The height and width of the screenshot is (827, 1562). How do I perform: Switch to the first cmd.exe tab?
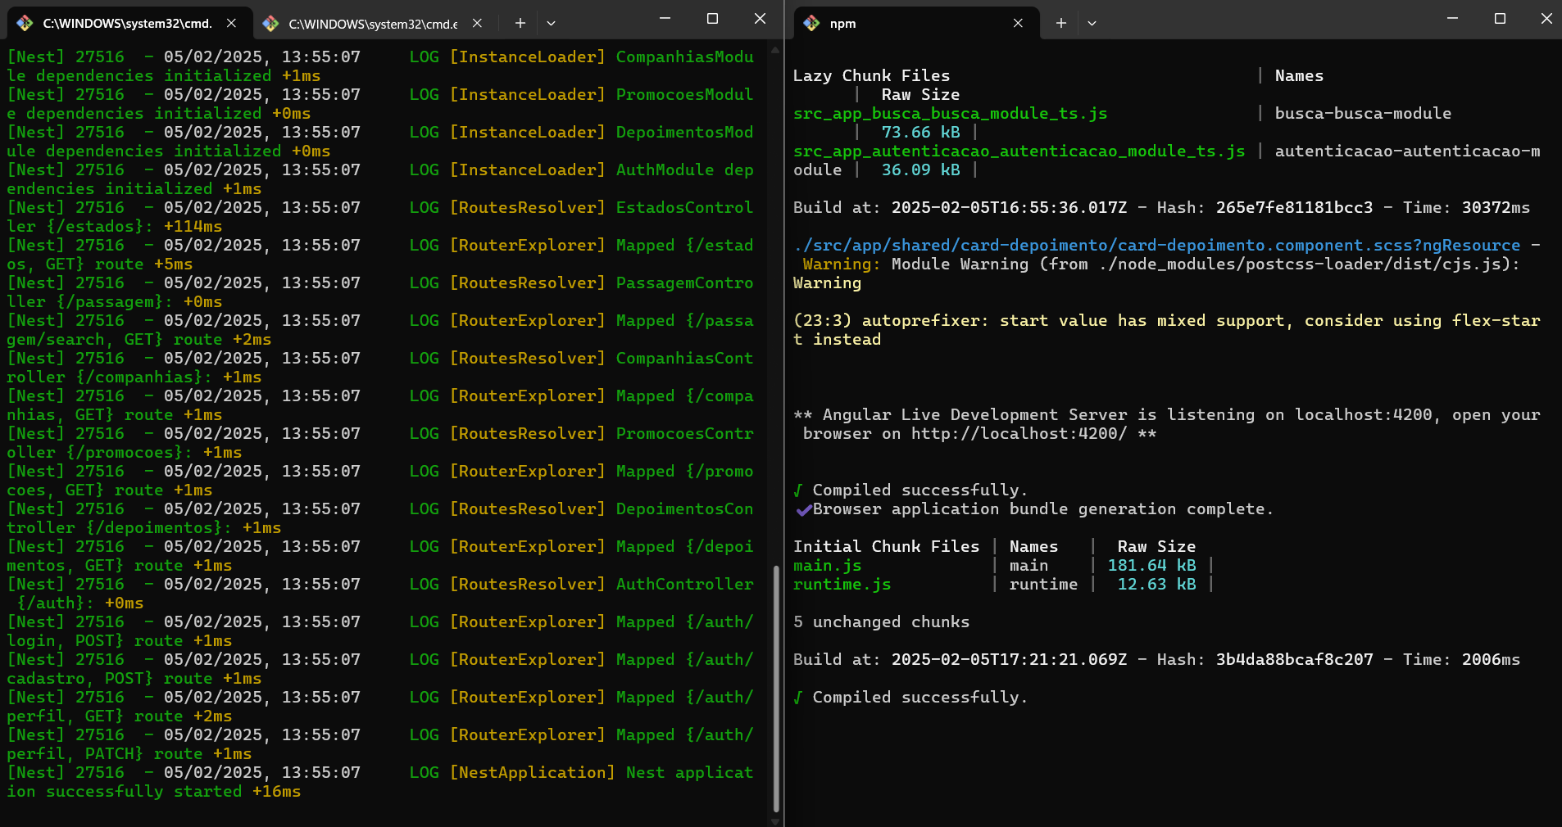[127, 23]
